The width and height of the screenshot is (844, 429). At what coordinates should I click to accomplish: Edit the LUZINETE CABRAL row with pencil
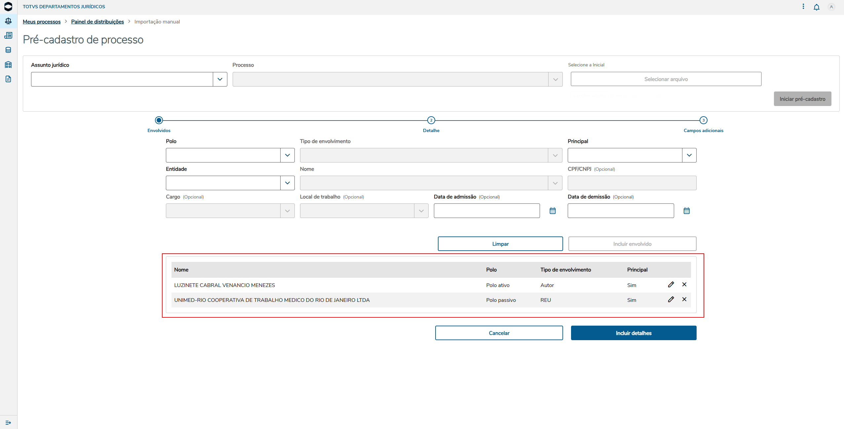(671, 284)
